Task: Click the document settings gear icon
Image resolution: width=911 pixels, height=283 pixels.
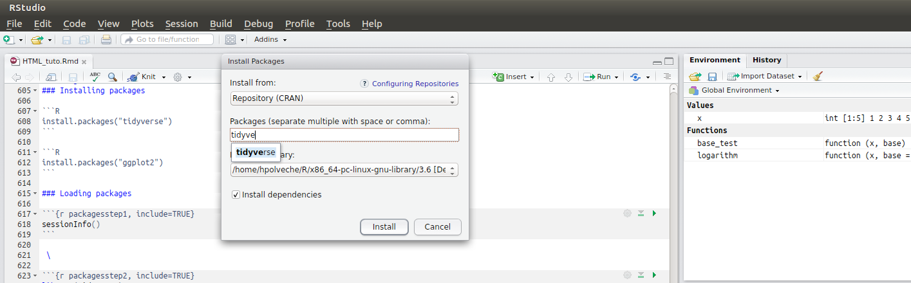Action: [x=178, y=77]
